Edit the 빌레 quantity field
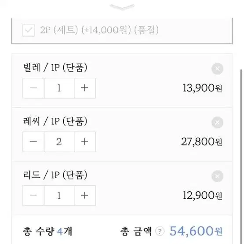This screenshot has width=244, height=244. click(59, 88)
